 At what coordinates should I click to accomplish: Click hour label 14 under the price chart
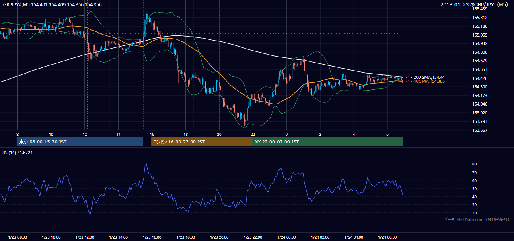click(118, 134)
